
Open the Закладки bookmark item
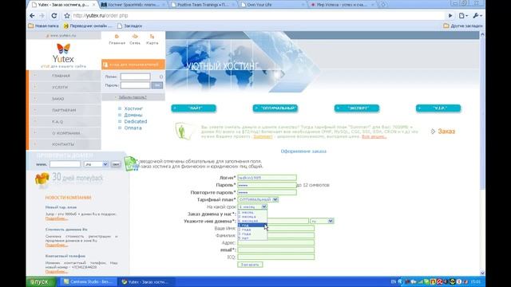click(129, 26)
